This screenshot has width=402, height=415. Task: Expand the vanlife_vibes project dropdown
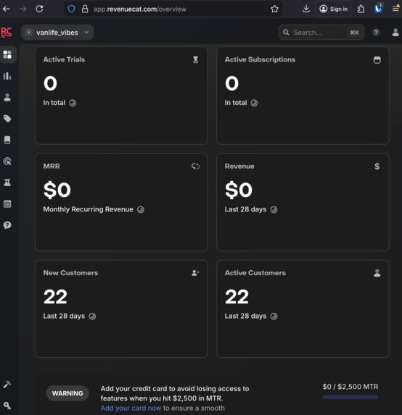coord(57,33)
